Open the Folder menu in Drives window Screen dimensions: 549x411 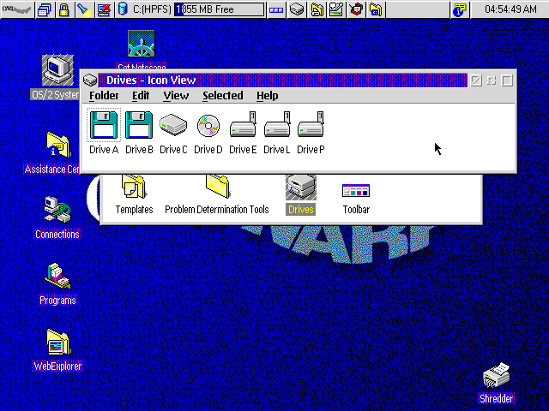[104, 95]
